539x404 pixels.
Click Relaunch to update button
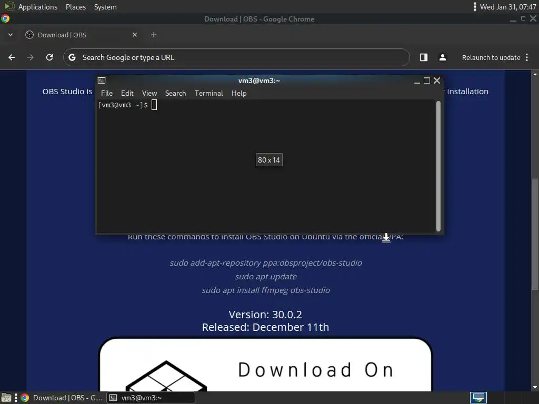pos(491,57)
